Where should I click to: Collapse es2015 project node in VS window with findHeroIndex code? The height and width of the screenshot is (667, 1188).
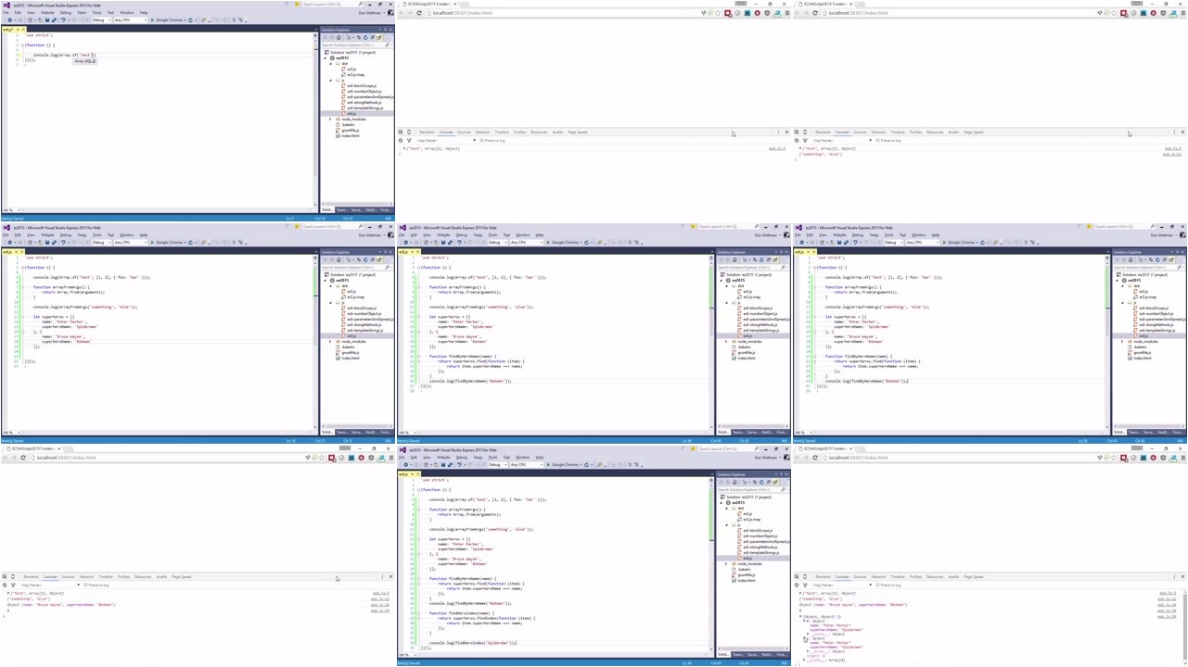pyautogui.click(x=721, y=502)
